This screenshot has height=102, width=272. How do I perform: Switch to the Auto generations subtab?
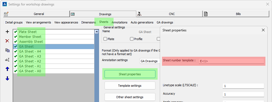(142, 22)
